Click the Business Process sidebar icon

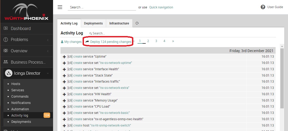click(6, 62)
